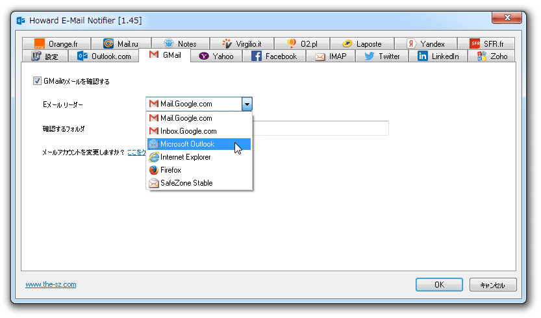Screen dimensions: 541x318
Task: Click the キャンセル (Cancel) button
Action: pyautogui.click(x=493, y=285)
